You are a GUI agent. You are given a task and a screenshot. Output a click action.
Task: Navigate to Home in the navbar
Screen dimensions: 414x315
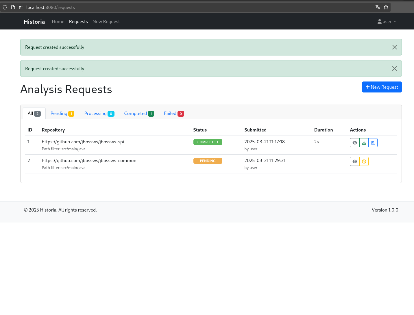click(x=58, y=21)
